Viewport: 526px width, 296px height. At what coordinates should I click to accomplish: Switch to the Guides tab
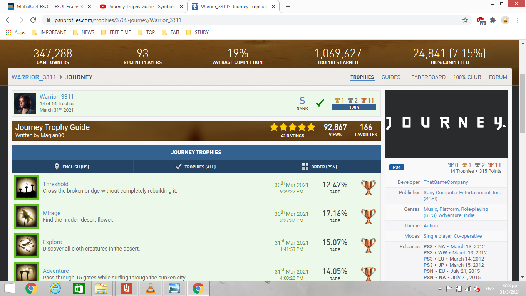391,77
